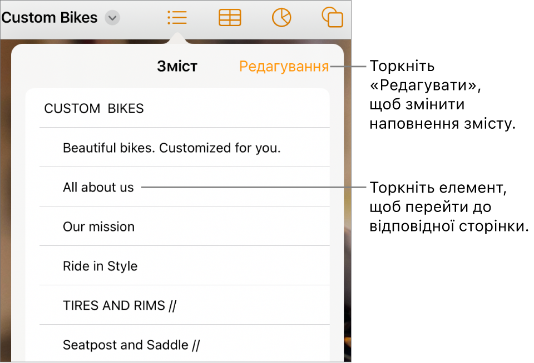
Task: Insert a table using the table icon
Action: click(x=230, y=18)
